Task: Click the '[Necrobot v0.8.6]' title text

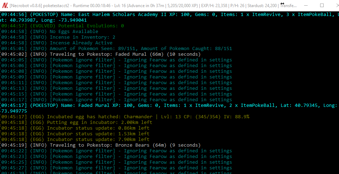Action: 25,5
